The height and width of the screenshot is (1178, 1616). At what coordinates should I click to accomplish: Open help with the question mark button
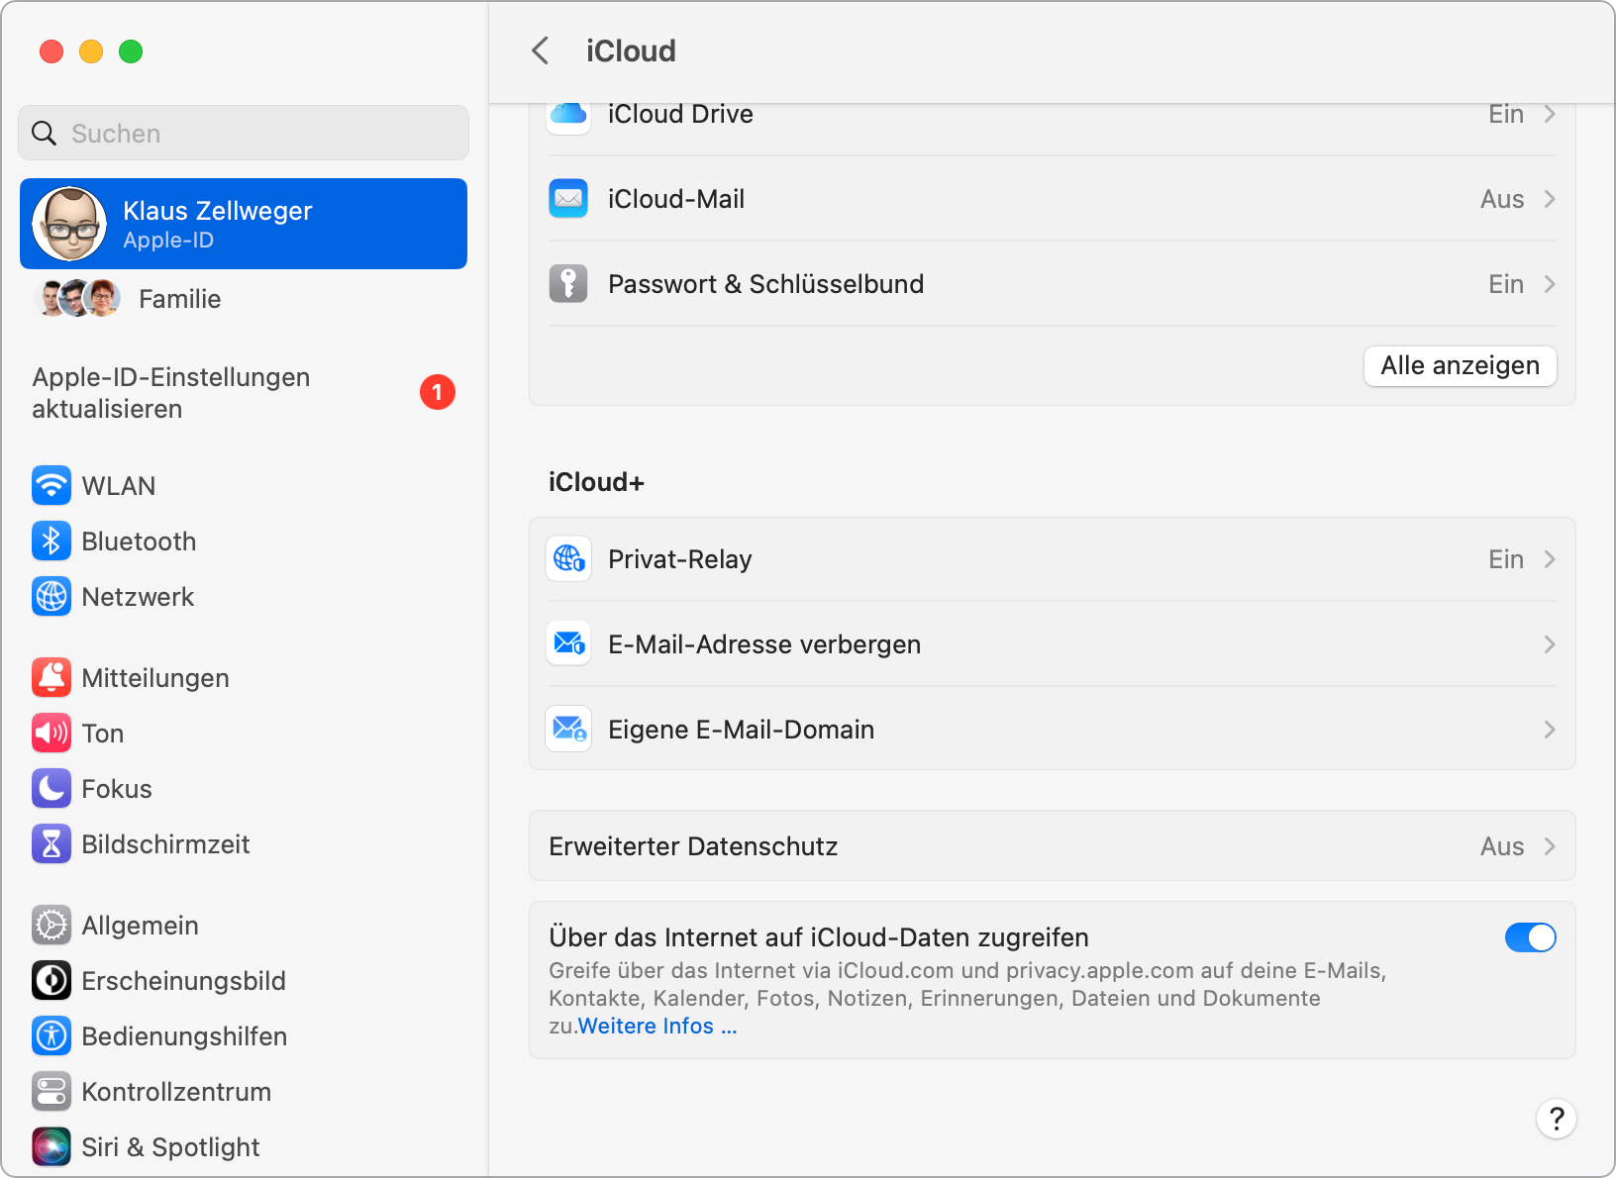pyautogui.click(x=1557, y=1119)
